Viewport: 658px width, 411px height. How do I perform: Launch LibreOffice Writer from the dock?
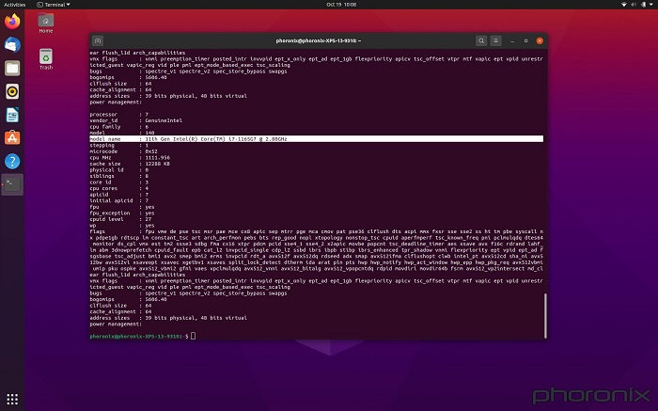pyautogui.click(x=12, y=115)
